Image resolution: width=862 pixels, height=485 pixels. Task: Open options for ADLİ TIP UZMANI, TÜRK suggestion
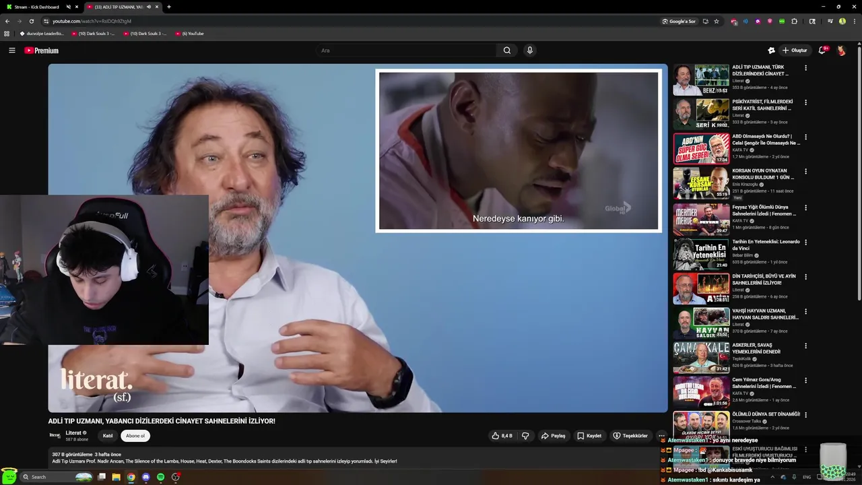point(805,68)
